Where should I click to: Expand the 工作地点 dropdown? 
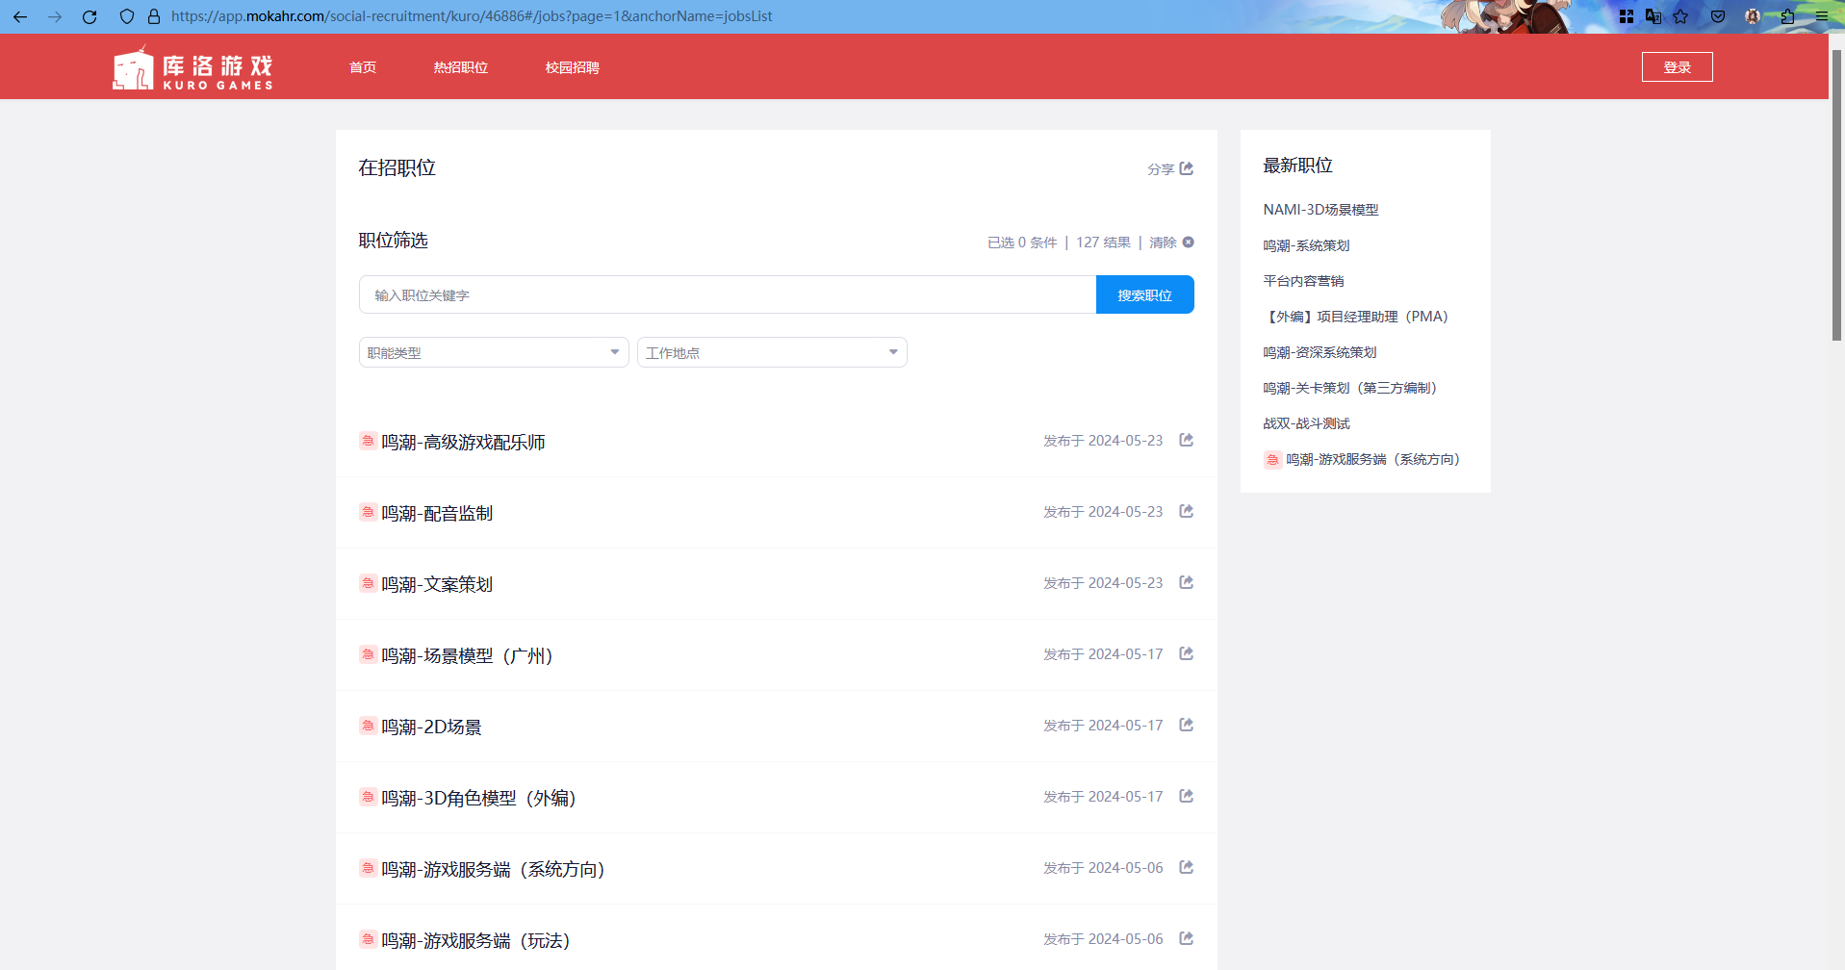[x=772, y=352]
